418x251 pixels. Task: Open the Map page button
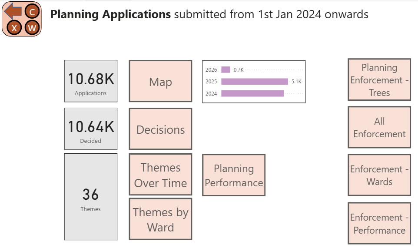(160, 82)
